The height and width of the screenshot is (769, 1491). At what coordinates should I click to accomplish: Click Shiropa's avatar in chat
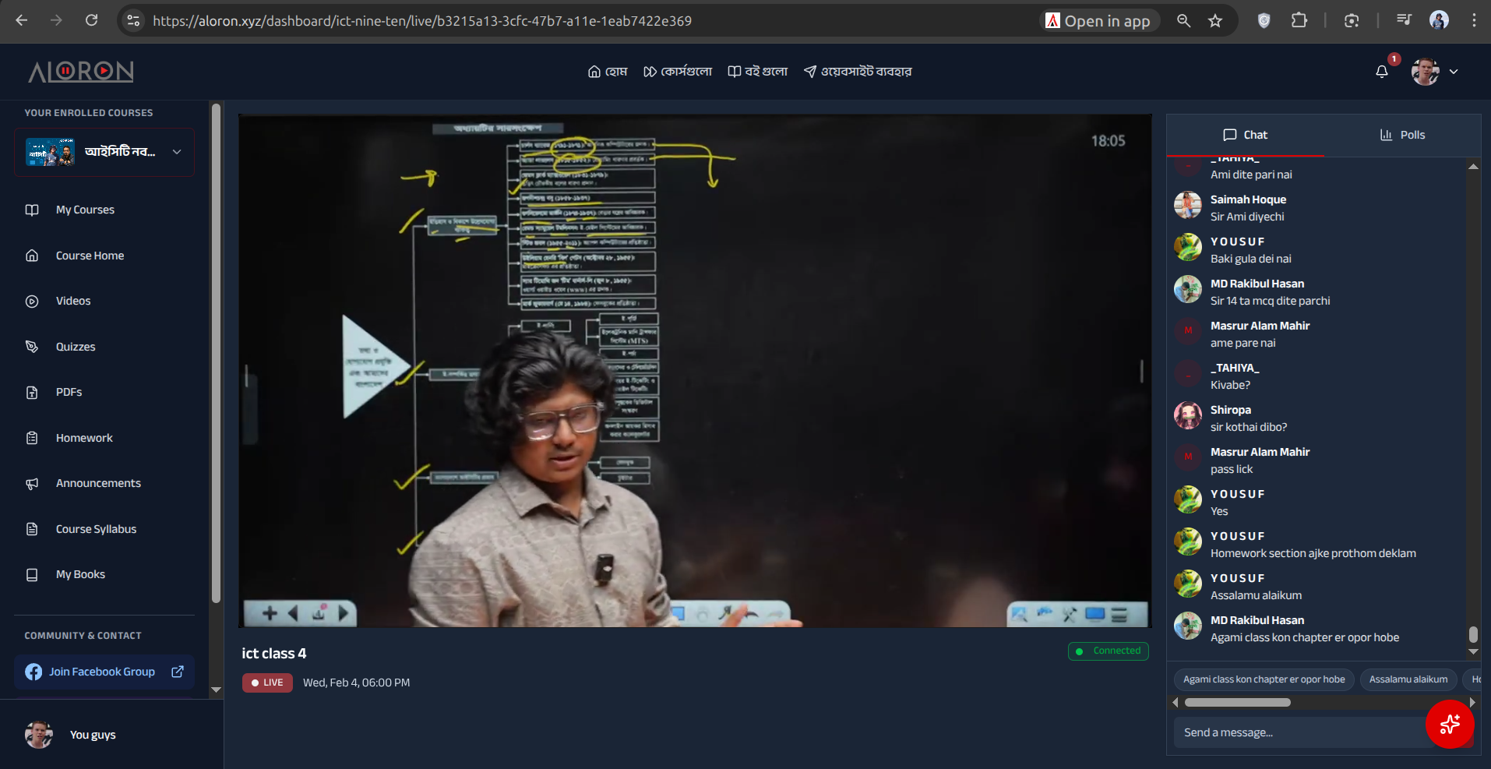[x=1188, y=416]
